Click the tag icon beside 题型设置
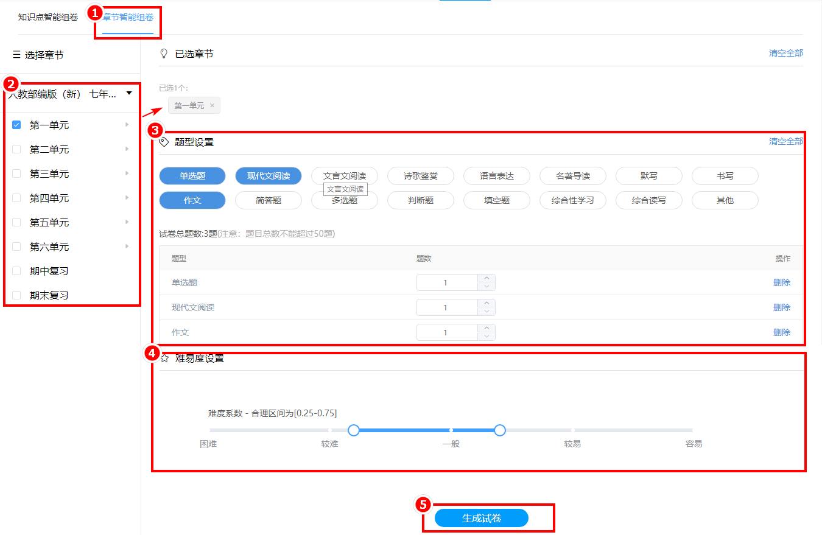 pyautogui.click(x=163, y=142)
